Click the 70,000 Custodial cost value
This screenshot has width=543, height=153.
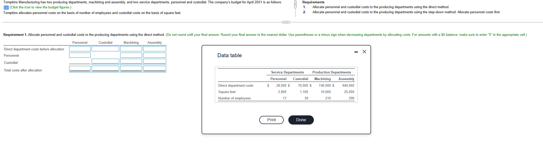point(303,86)
